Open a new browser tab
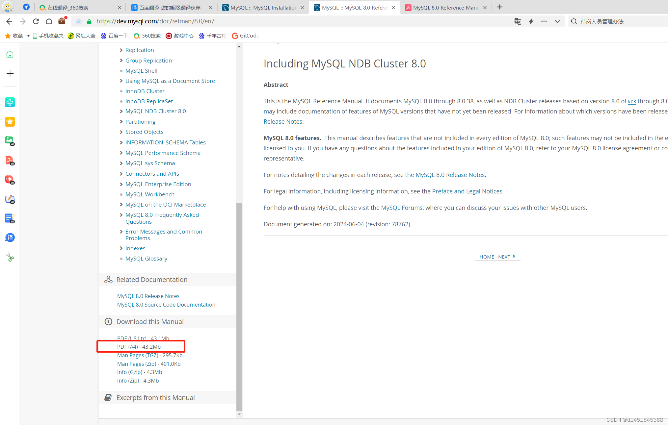Screen dimensions: 668x425 coord(500,7)
